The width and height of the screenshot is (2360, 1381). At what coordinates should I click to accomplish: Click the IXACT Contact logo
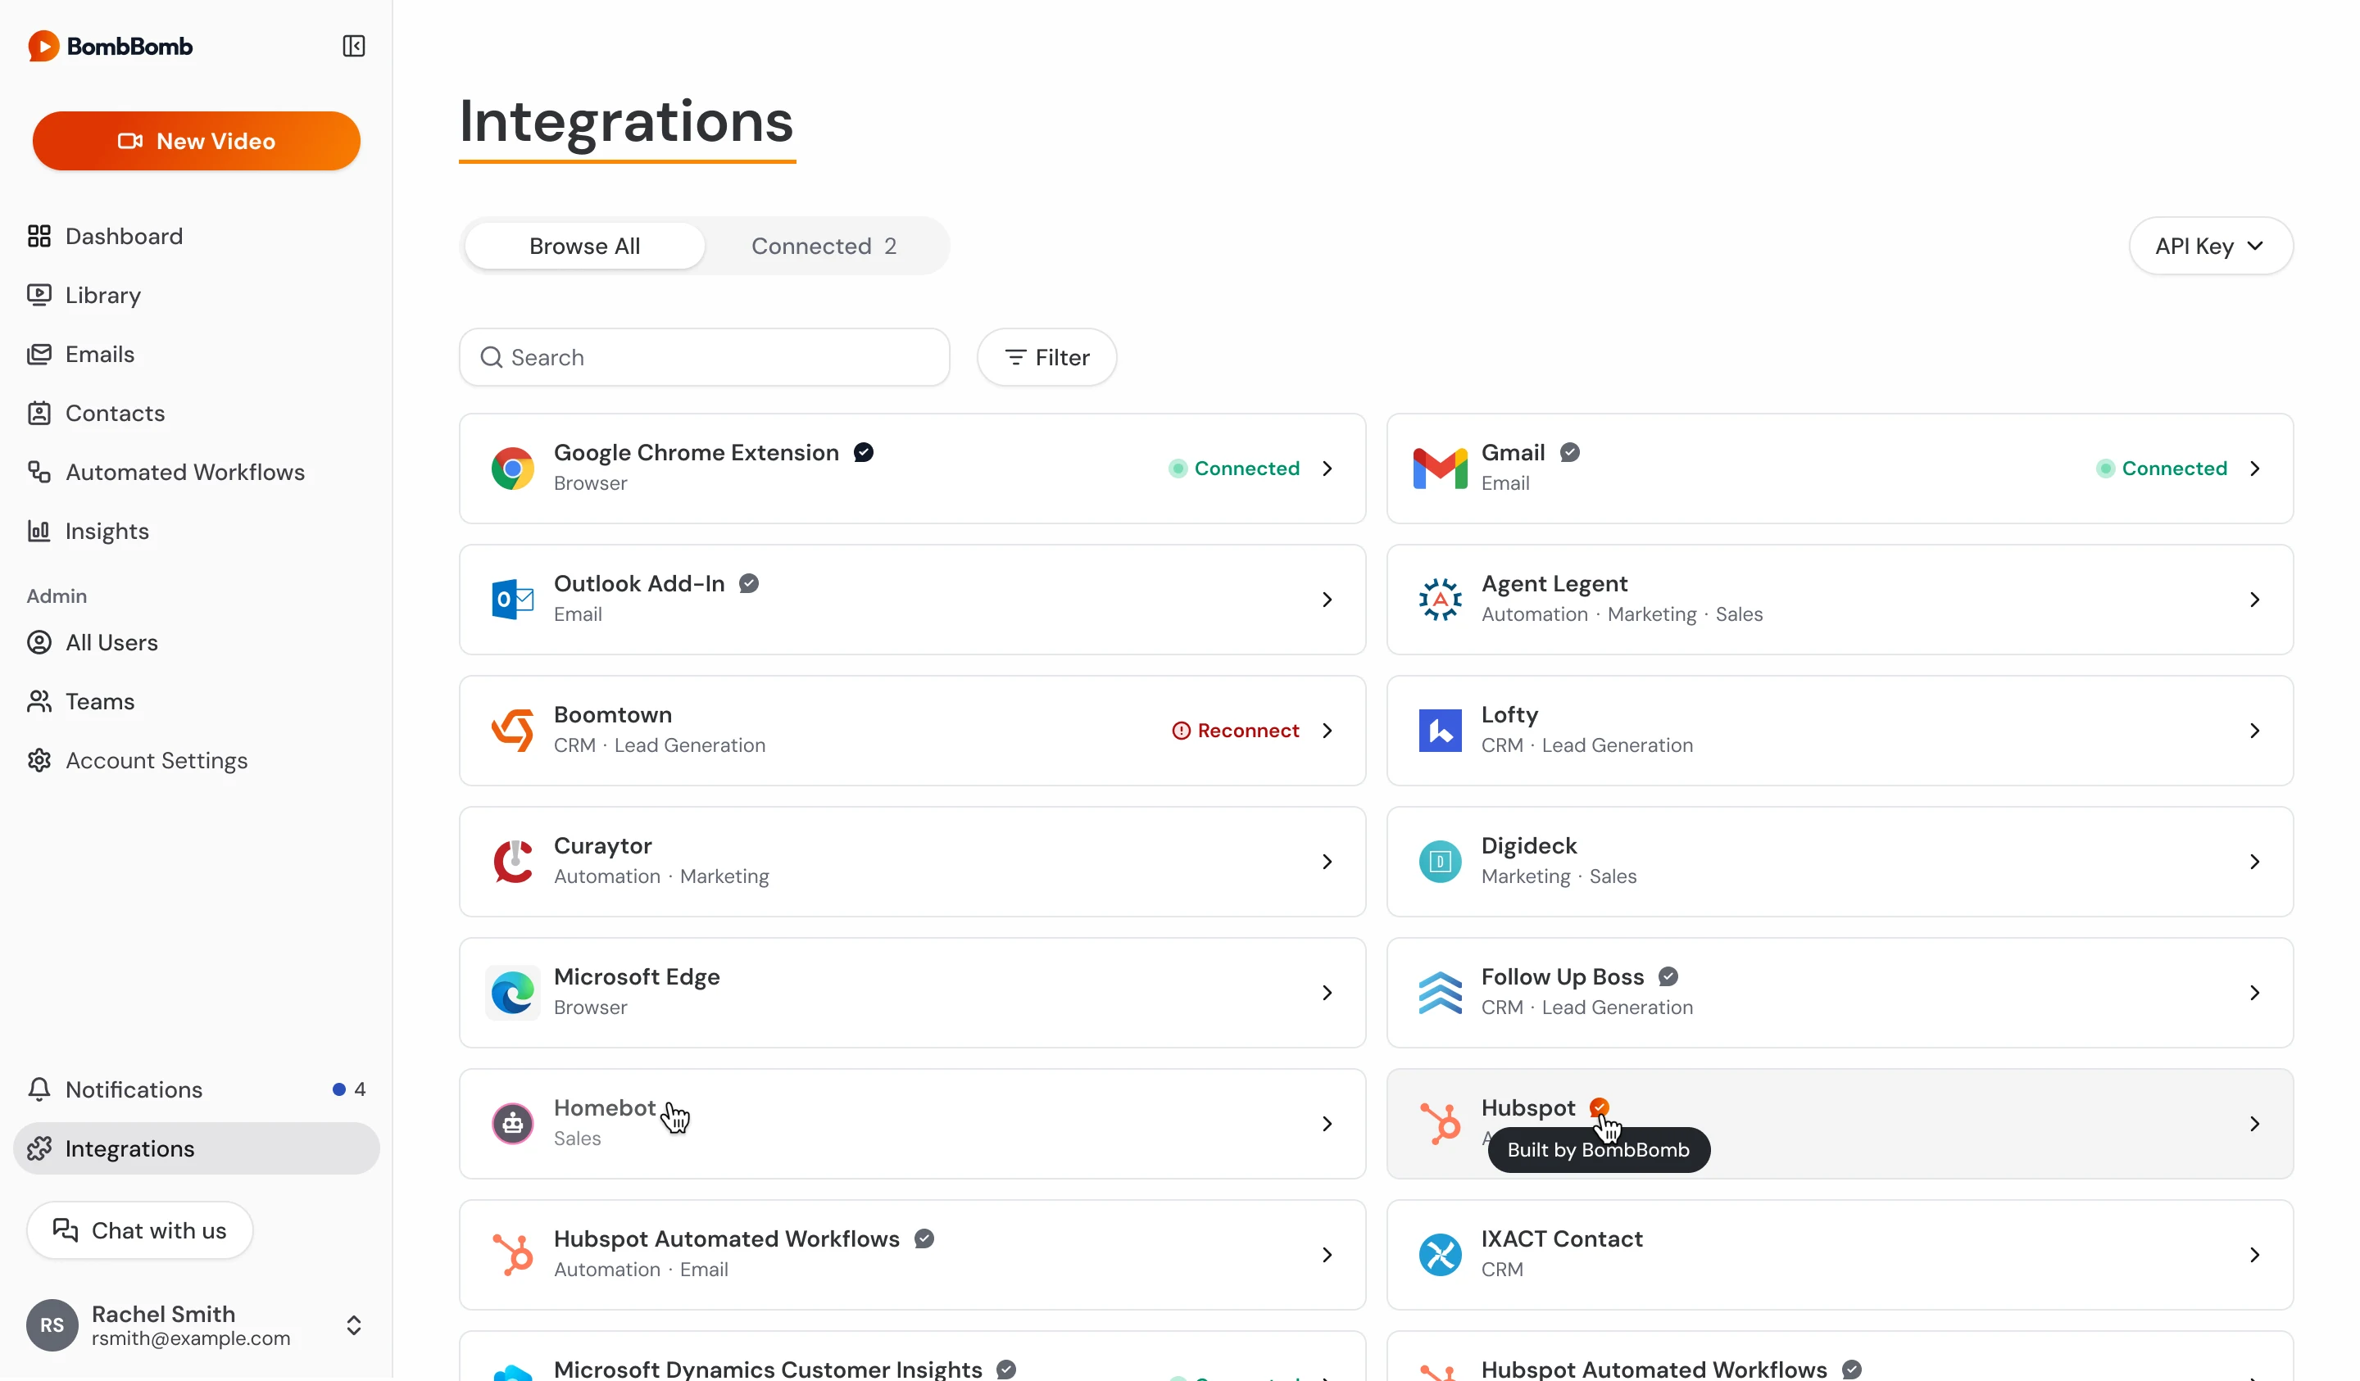tap(1440, 1255)
